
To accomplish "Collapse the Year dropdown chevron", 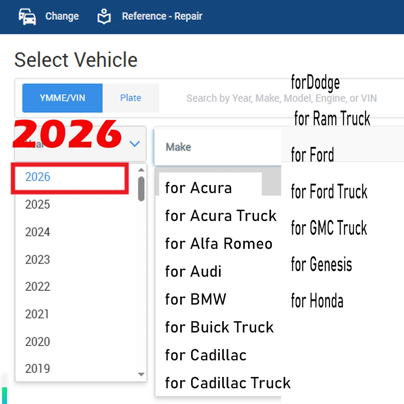I will click(135, 143).
